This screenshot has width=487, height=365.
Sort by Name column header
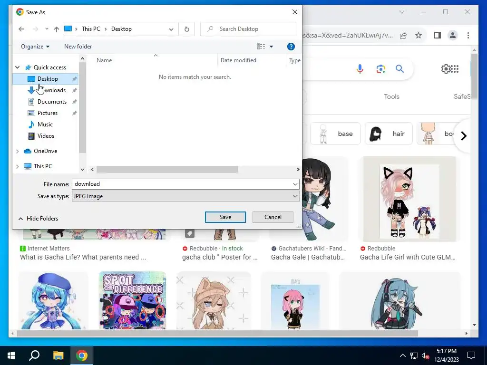[x=104, y=60]
